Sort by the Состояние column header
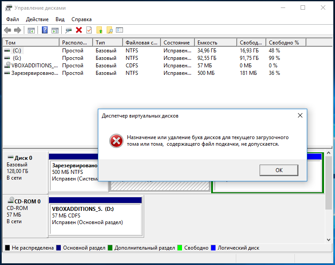This screenshot has width=335, height=265. 178,43
